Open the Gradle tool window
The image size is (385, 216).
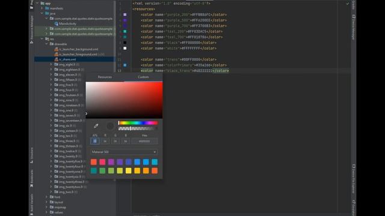pyautogui.click(x=354, y=5)
